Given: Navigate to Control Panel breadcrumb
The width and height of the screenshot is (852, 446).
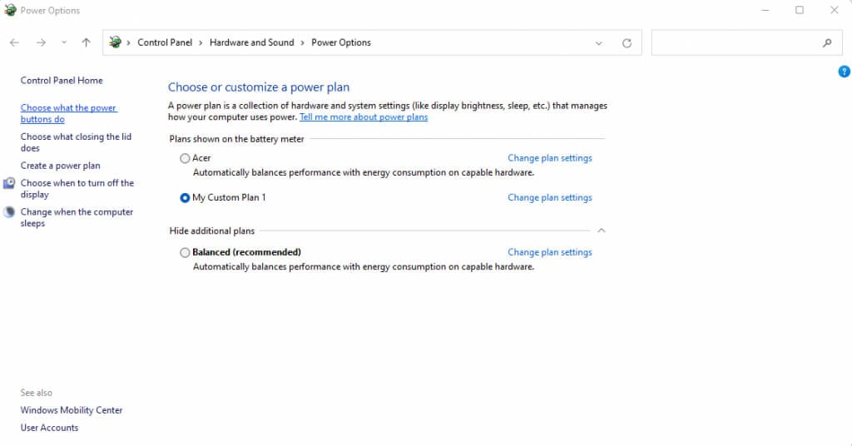Looking at the screenshot, I should coord(165,42).
